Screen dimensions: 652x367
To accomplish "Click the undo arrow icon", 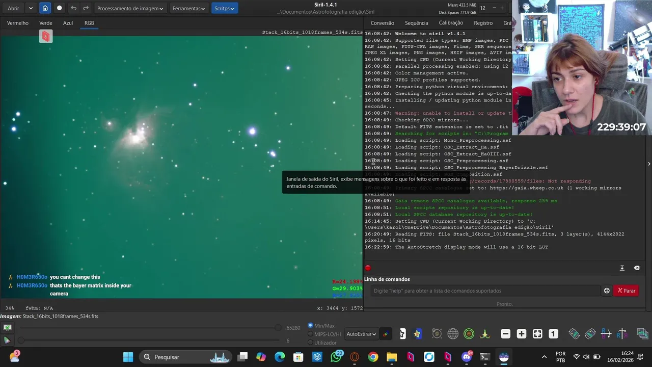I will [x=73, y=8].
